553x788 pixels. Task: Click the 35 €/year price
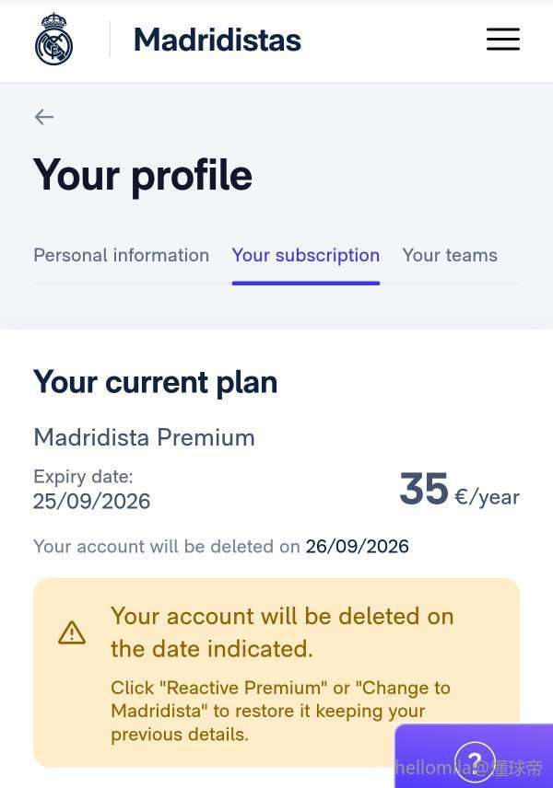point(459,491)
